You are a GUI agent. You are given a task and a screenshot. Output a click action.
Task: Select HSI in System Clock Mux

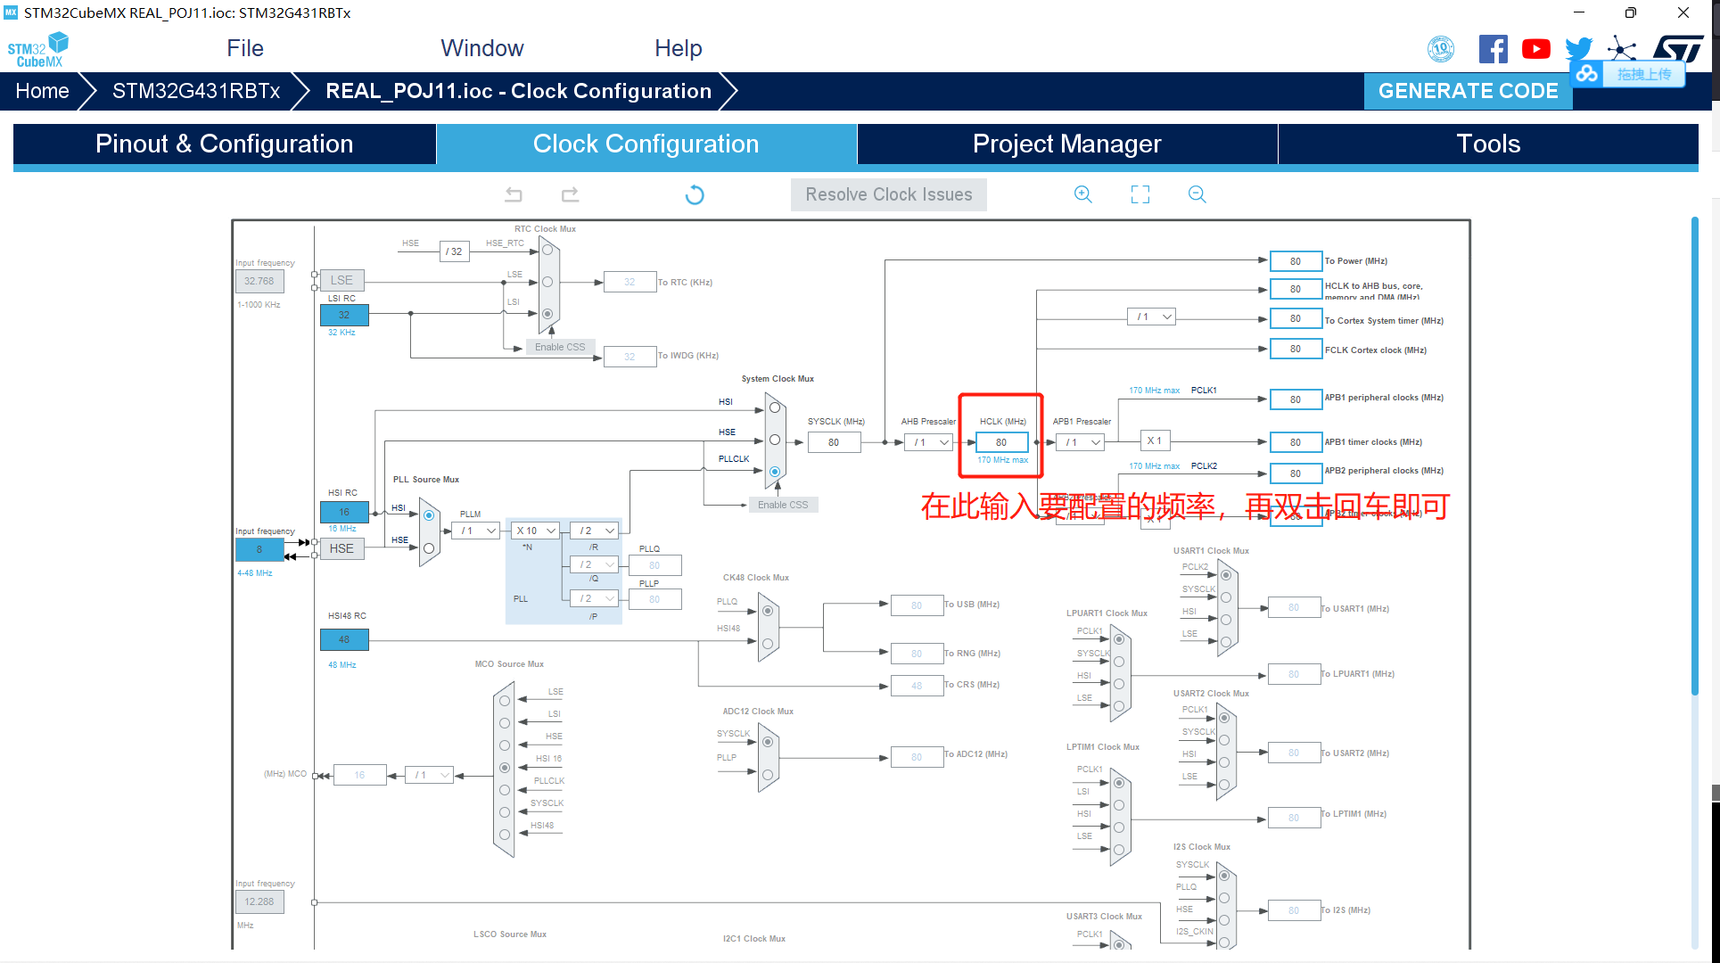point(775,407)
